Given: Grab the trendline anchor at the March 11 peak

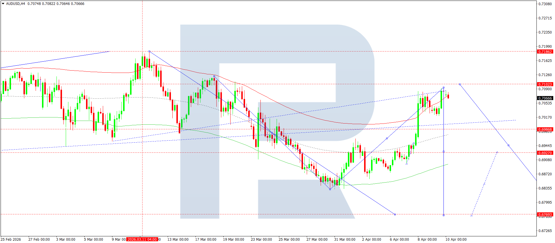Looking at the screenshot, I should point(149,51).
